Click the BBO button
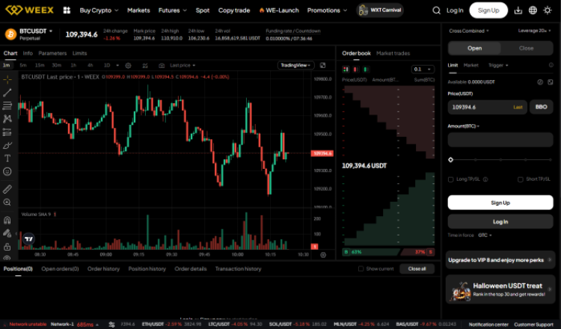The height and width of the screenshot is (329, 561). click(541, 107)
